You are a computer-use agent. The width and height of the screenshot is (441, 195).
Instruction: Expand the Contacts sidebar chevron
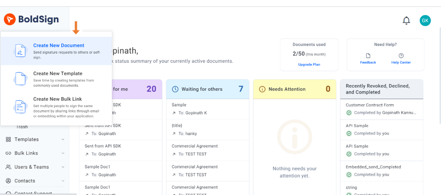pos(63,181)
